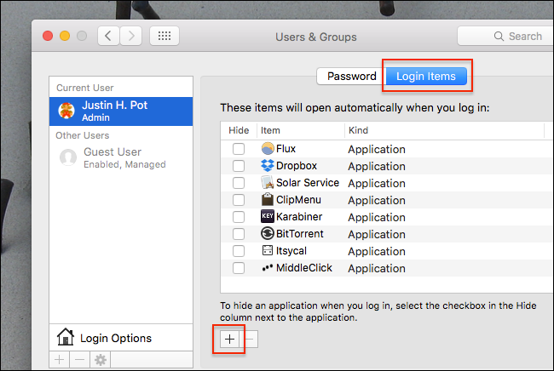Click the Login Options house icon
The width and height of the screenshot is (554, 371).
66,337
